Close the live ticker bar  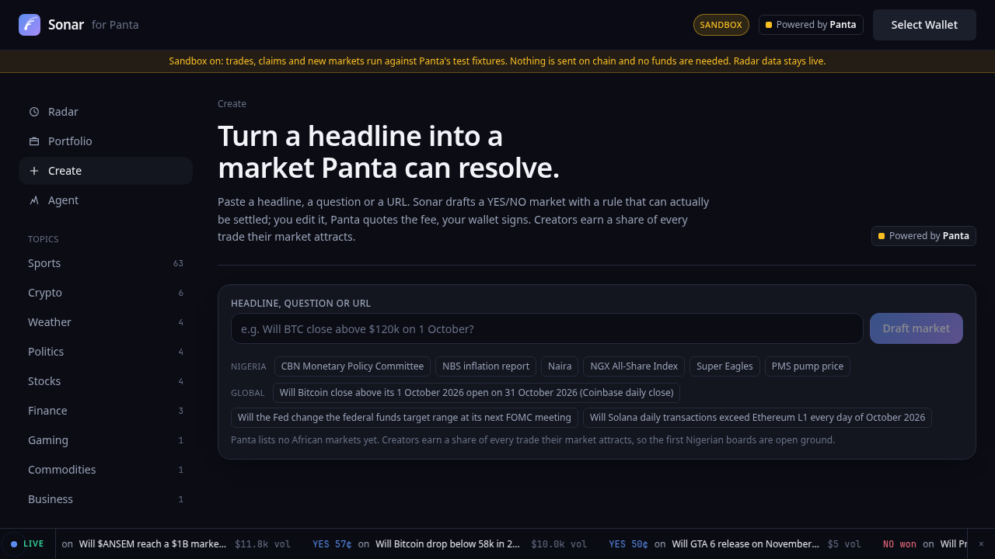click(x=981, y=543)
